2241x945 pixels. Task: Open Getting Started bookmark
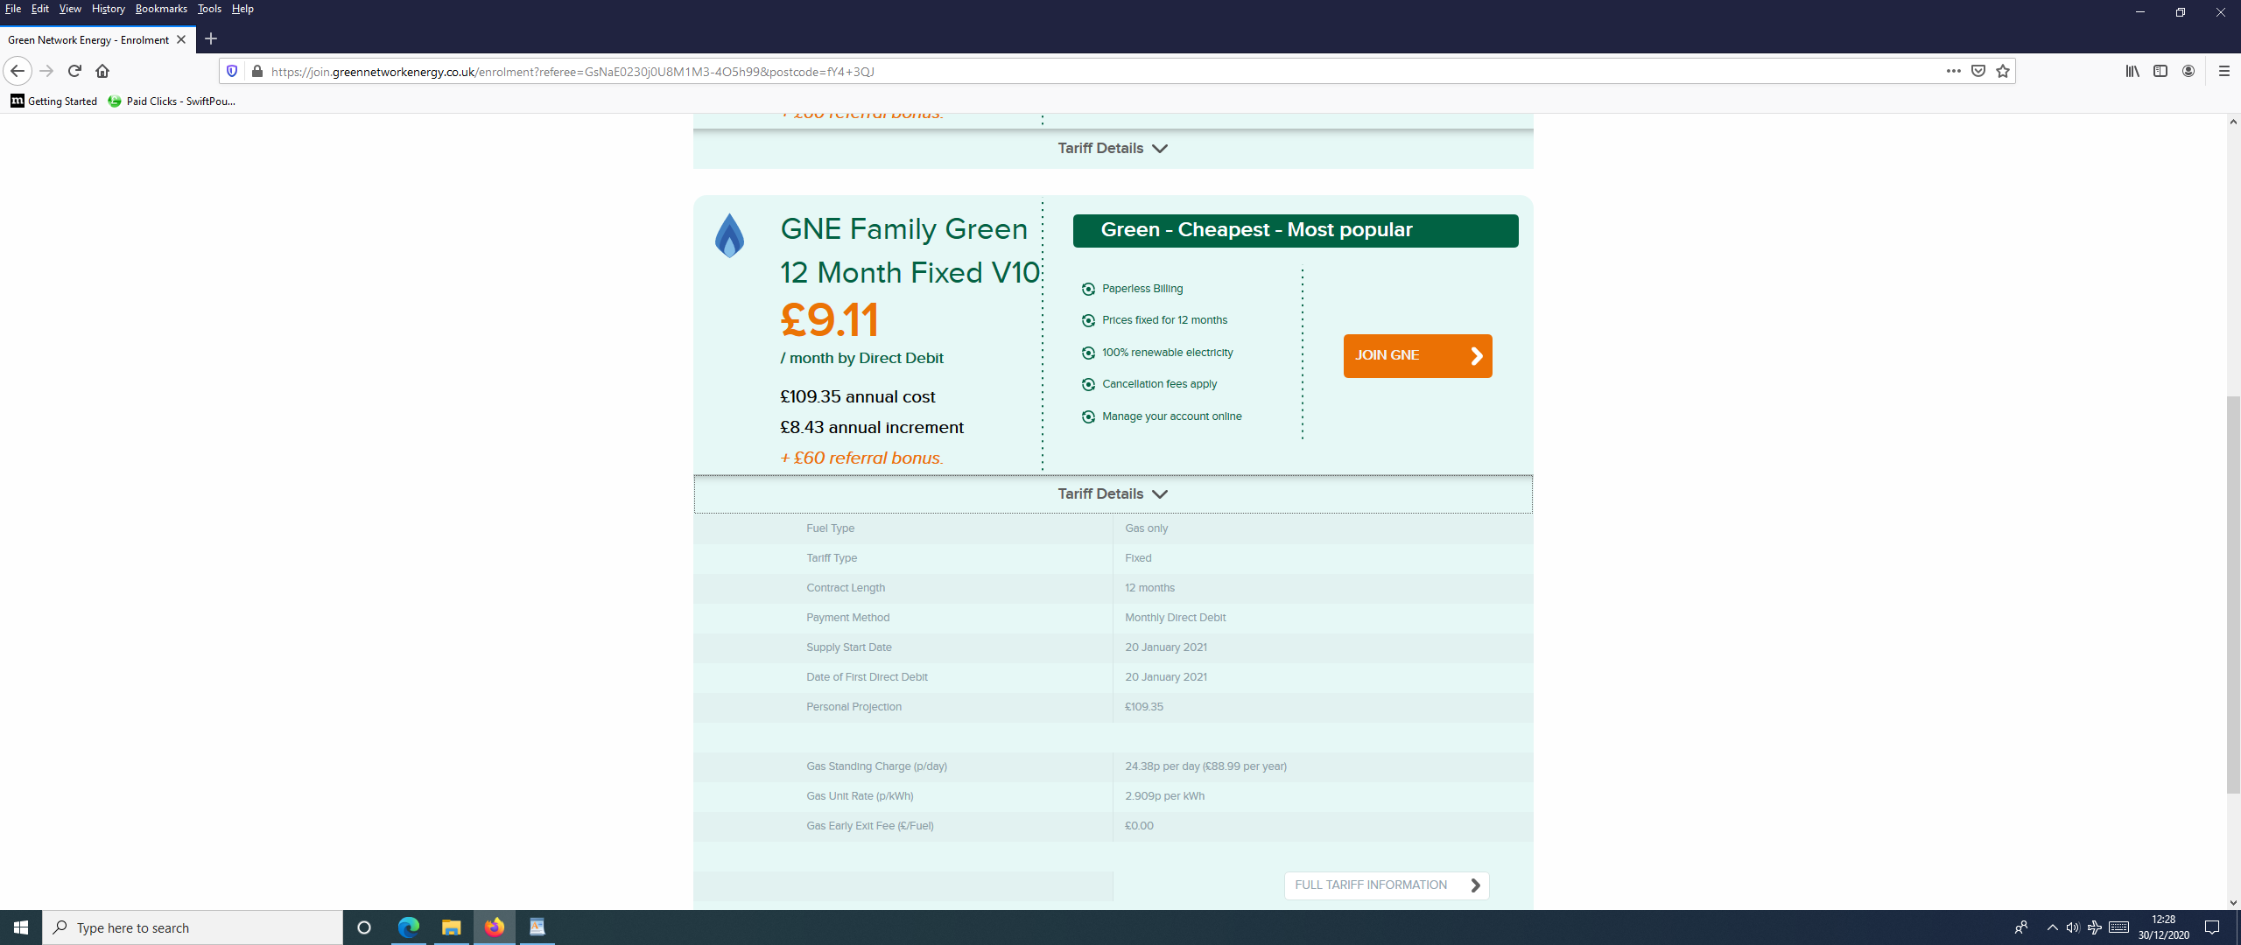(54, 101)
